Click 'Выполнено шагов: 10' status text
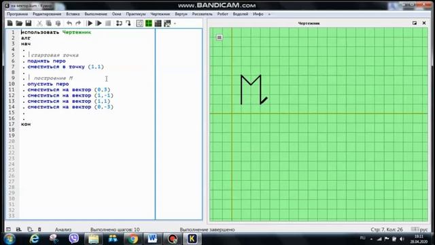The height and width of the screenshot is (245, 435). tap(115, 229)
